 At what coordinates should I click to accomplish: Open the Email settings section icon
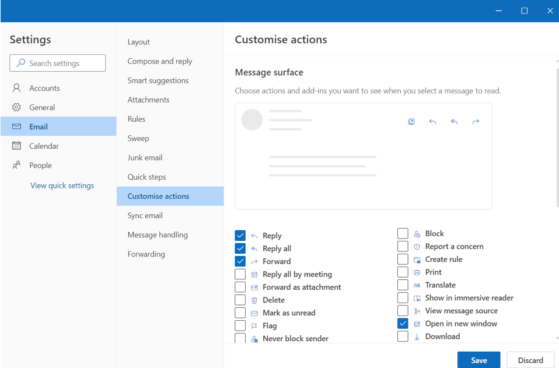coord(16,126)
